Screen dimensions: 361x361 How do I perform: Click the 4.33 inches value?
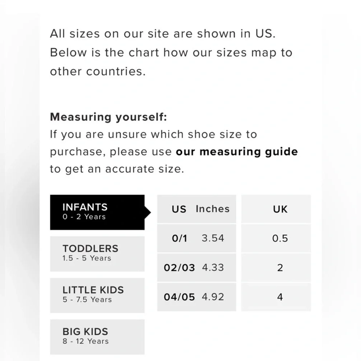(x=213, y=268)
